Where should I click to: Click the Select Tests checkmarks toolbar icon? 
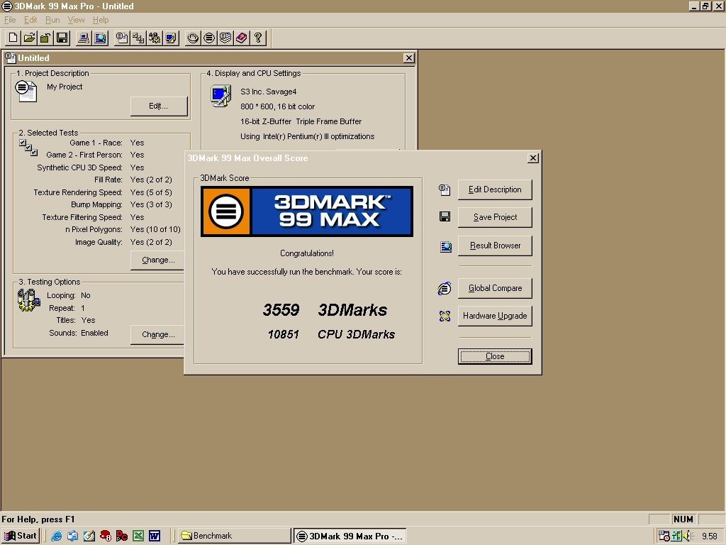tap(138, 38)
